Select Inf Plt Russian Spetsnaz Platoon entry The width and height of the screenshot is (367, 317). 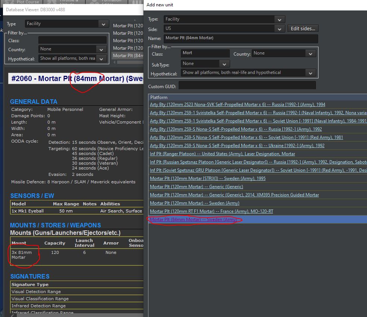(x=258, y=162)
